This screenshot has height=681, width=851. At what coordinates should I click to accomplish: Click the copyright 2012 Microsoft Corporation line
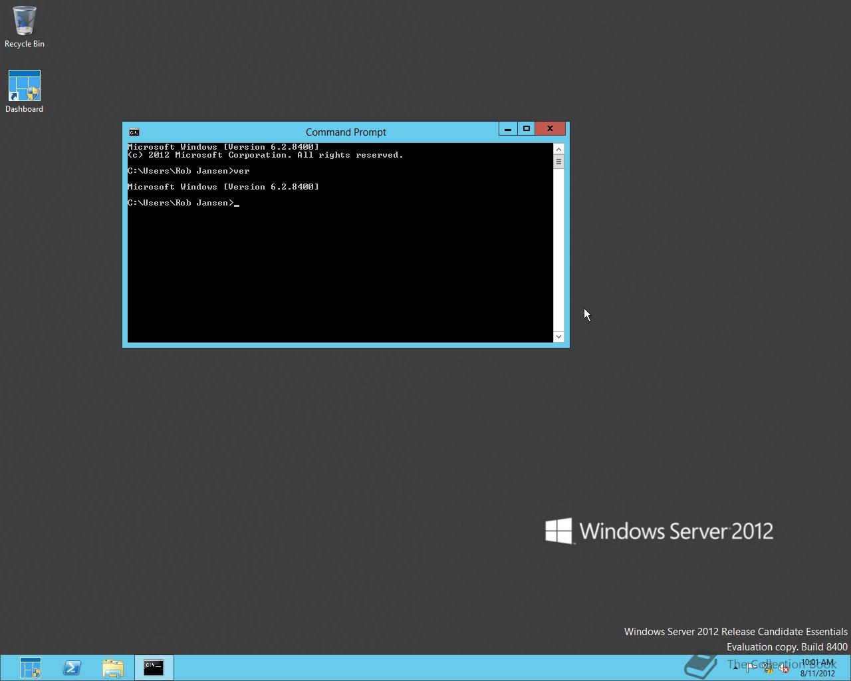click(265, 155)
